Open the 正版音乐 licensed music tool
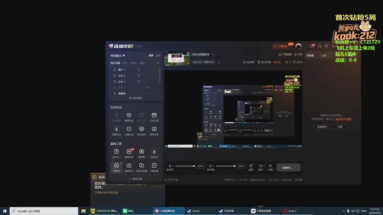 [x=154, y=153]
